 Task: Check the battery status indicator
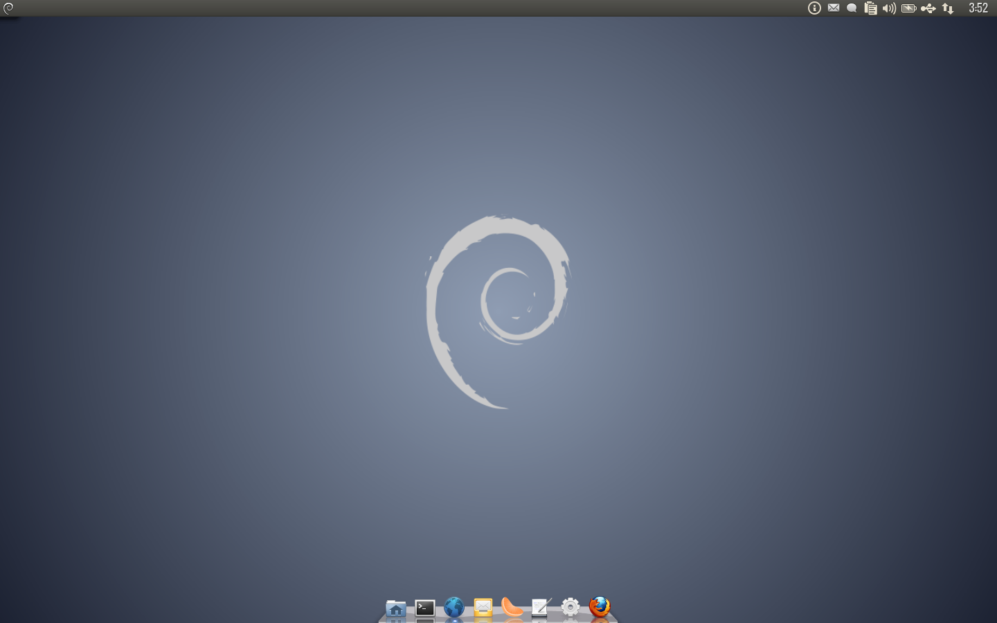[x=909, y=8]
